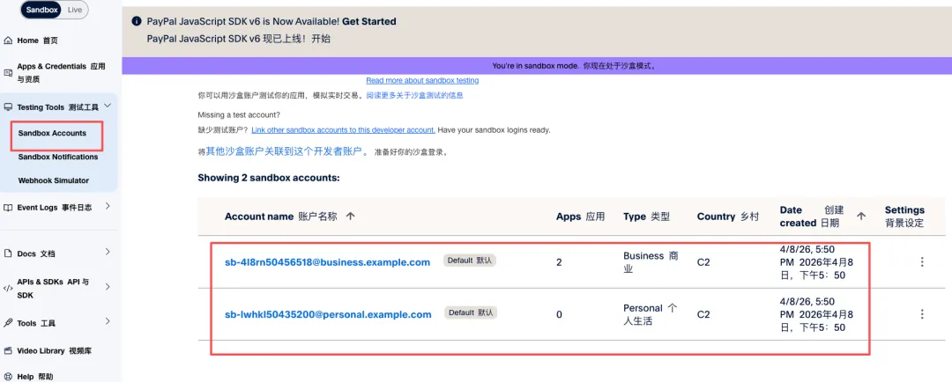This screenshot has height=382, width=952.
Task: Click Apps column header
Action: click(x=580, y=217)
